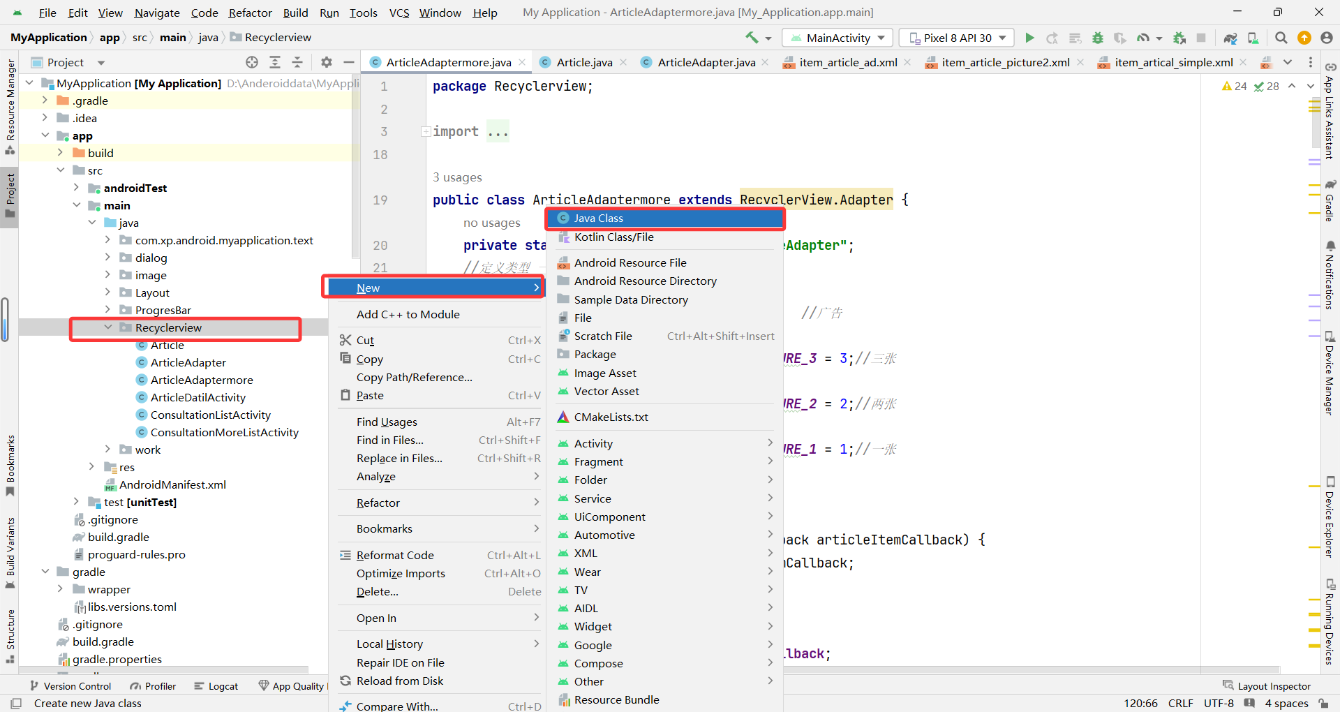Open the Resource Manager panel

(10, 112)
